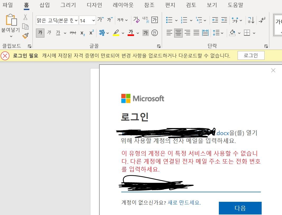This screenshot has height=215, width=282.
Task: Click the character border 가 icon
Action: 155,20
